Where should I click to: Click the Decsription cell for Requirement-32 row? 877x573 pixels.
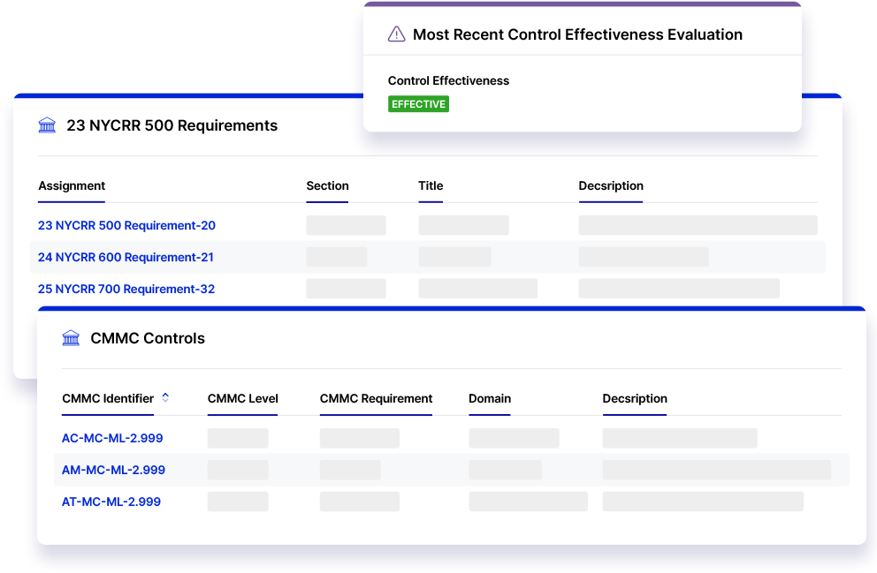click(x=679, y=289)
